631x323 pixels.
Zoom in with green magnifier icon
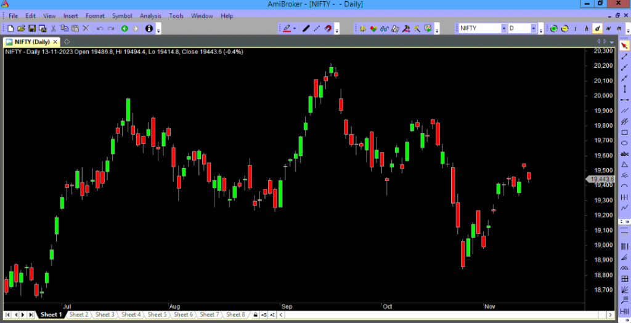click(554, 28)
